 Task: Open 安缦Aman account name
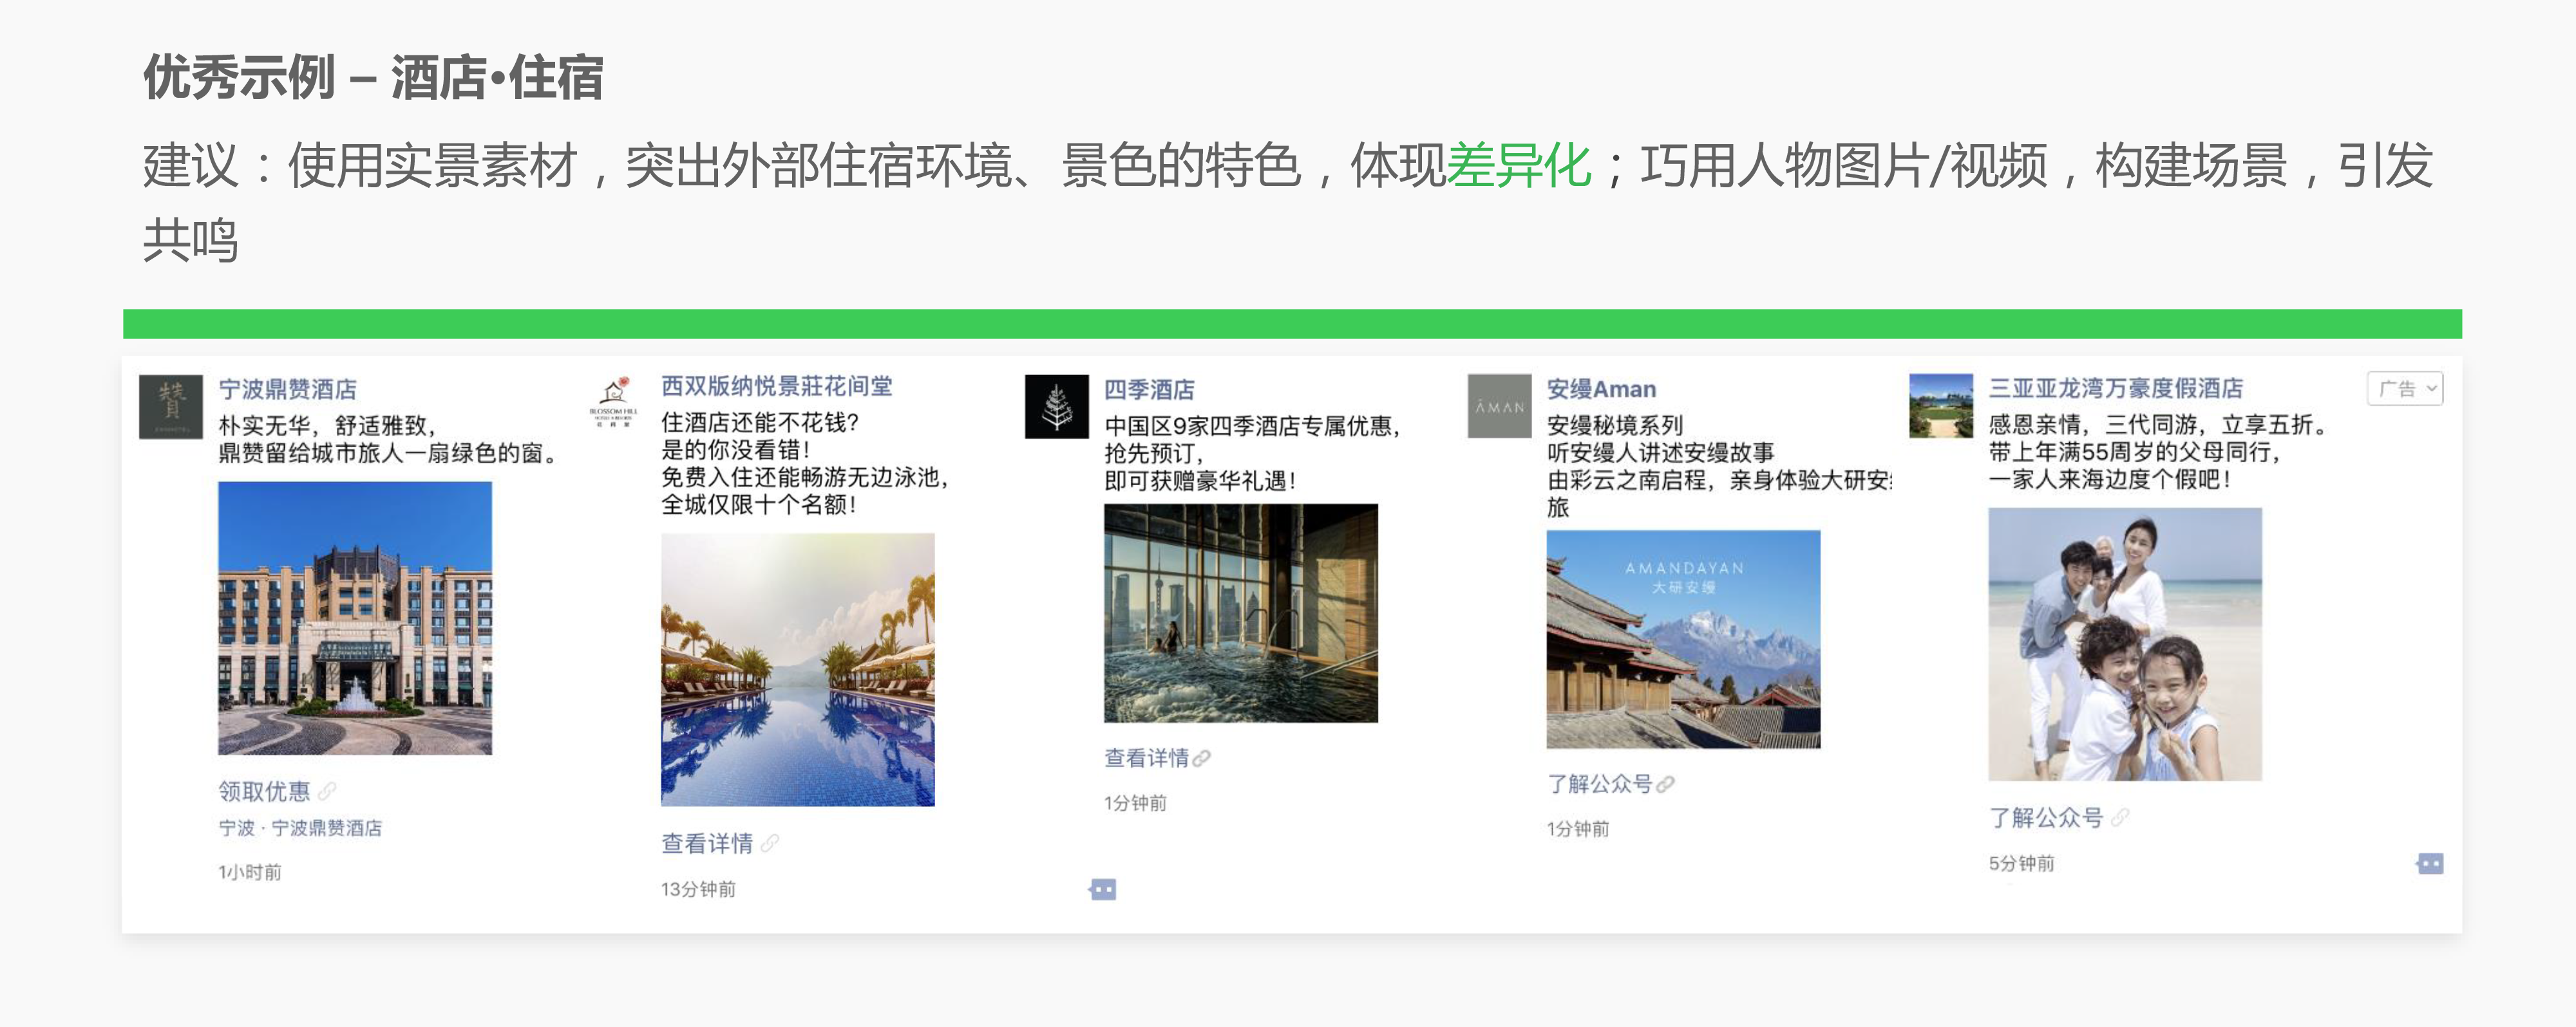coord(1601,389)
